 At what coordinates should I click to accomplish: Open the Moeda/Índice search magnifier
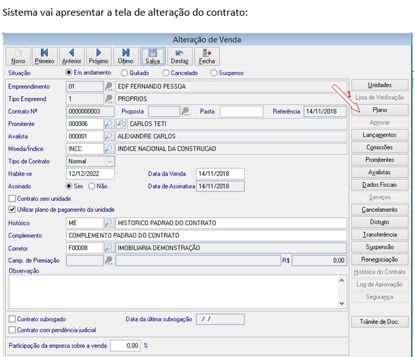[109, 149]
